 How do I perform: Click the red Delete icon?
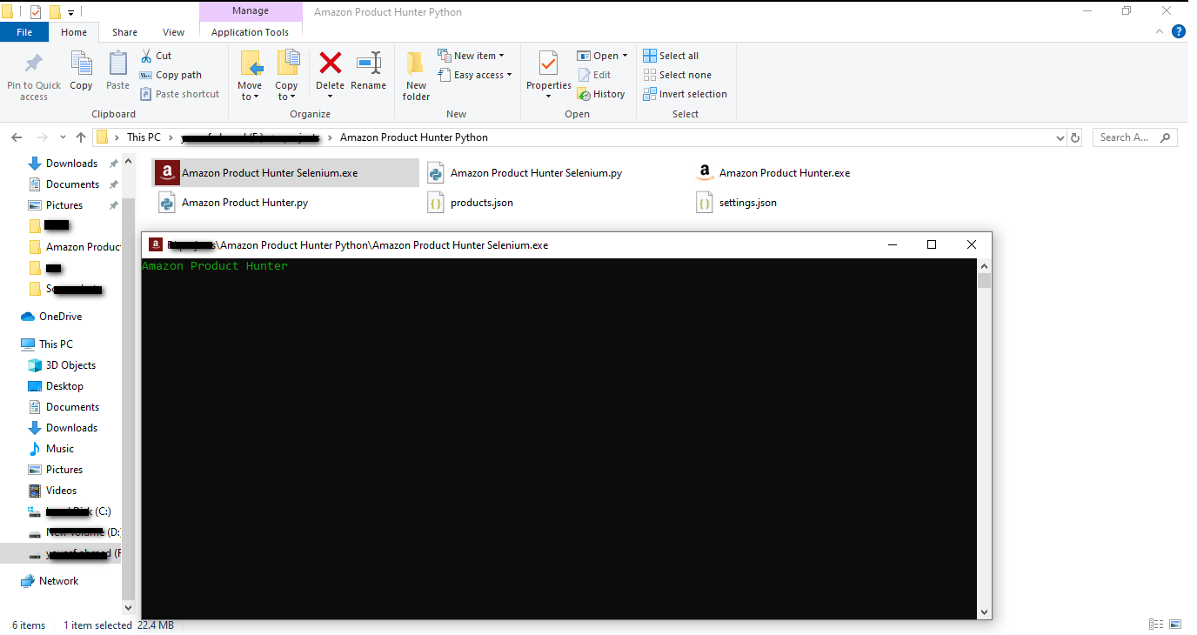coord(331,63)
